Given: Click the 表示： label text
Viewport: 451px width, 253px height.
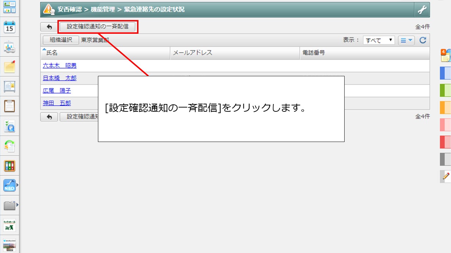Looking at the screenshot, I should pyautogui.click(x=352, y=40).
